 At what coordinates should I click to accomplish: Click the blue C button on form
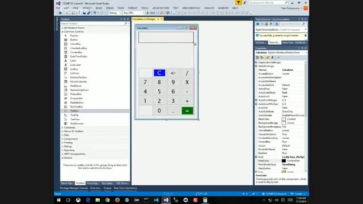159,73
